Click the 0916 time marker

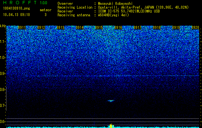point(118,28)
